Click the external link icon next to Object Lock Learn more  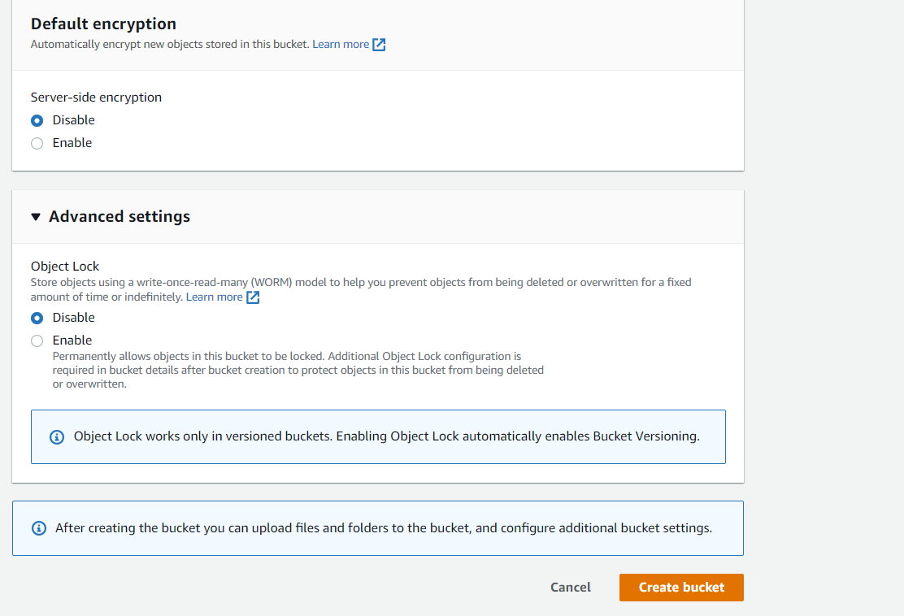point(253,297)
